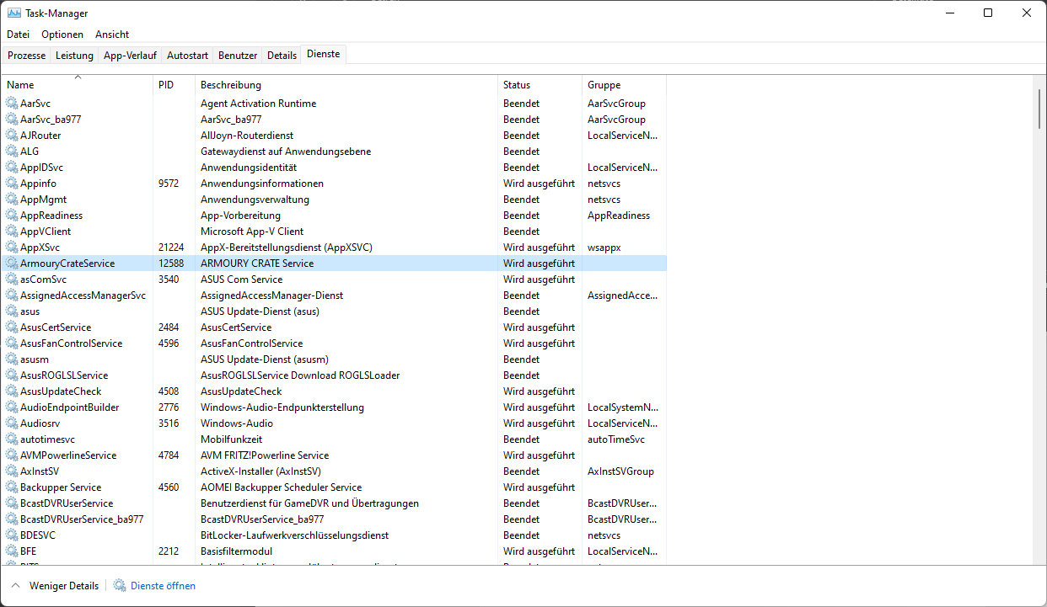Click the 'Microsoft App-V Client' description

[x=252, y=232]
